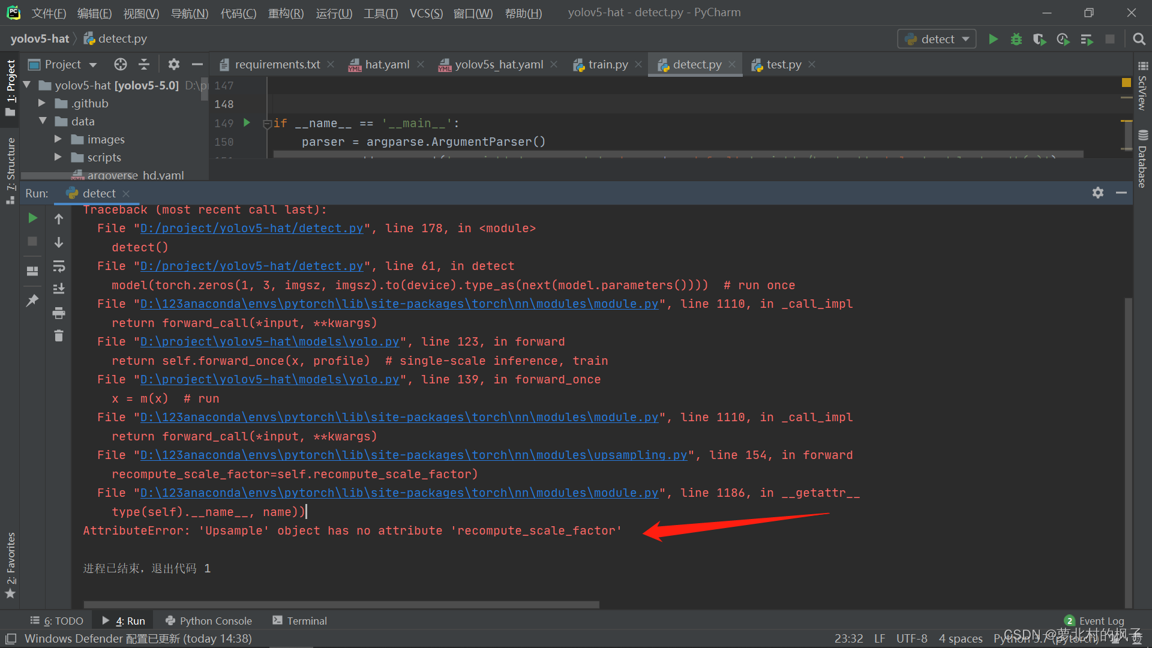This screenshot has height=648, width=1152.
Task: Open detect.py line 178 traceback link
Action: (x=251, y=229)
